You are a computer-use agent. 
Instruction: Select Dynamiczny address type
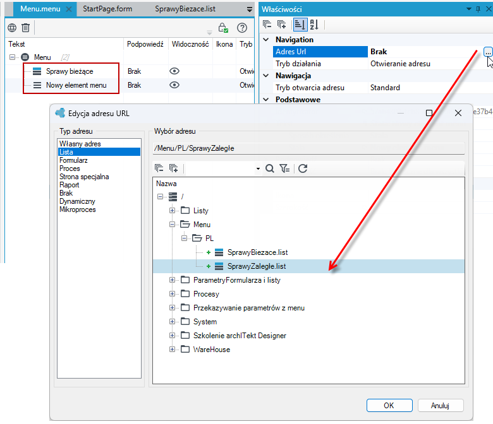(77, 201)
